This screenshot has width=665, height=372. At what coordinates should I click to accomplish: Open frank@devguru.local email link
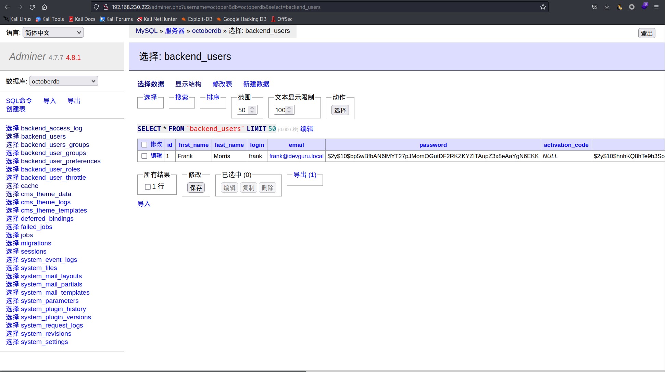(296, 156)
